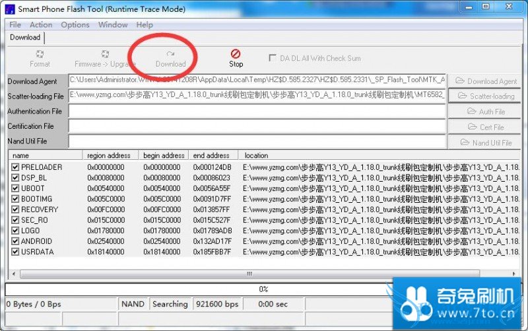
Task: Toggle DA DL All With Check Sum checkbox
Action: (273, 58)
